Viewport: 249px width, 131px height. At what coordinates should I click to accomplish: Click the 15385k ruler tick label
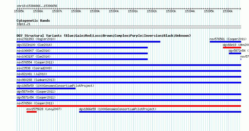19,11
